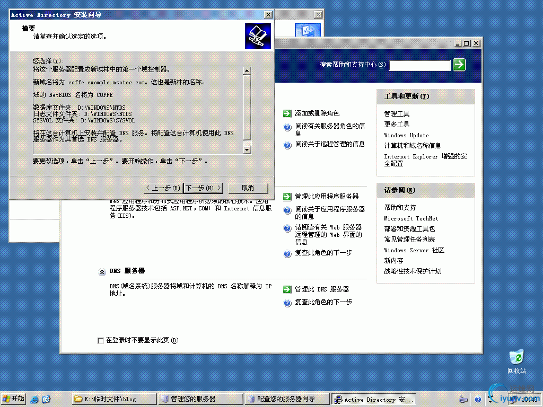Click 请参阅 panel header

pyautogui.click(x=426, y=190)
